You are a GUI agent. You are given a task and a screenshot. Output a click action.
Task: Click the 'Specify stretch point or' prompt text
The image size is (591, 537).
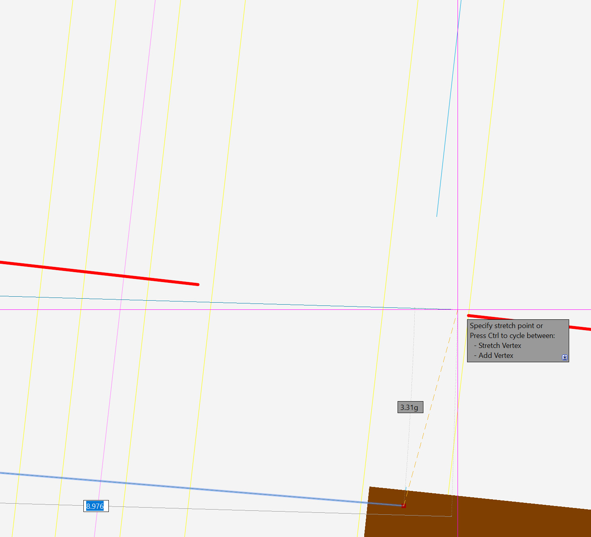506,326
